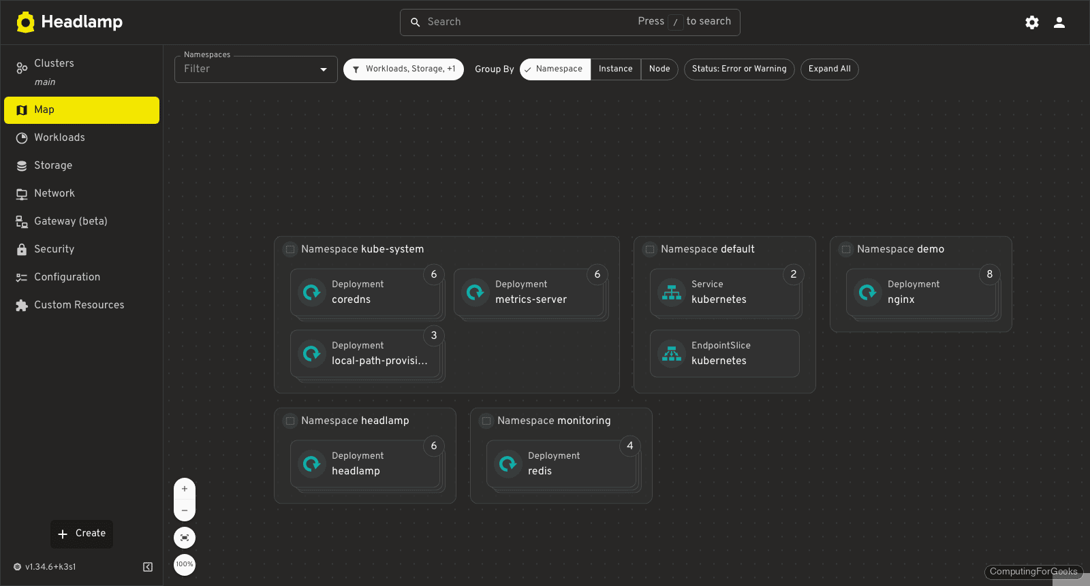Click the local-path-provisioner deployment icon
Viewport: 1090px width, 586px height.
pyautogui.click(x=312, y=354)
